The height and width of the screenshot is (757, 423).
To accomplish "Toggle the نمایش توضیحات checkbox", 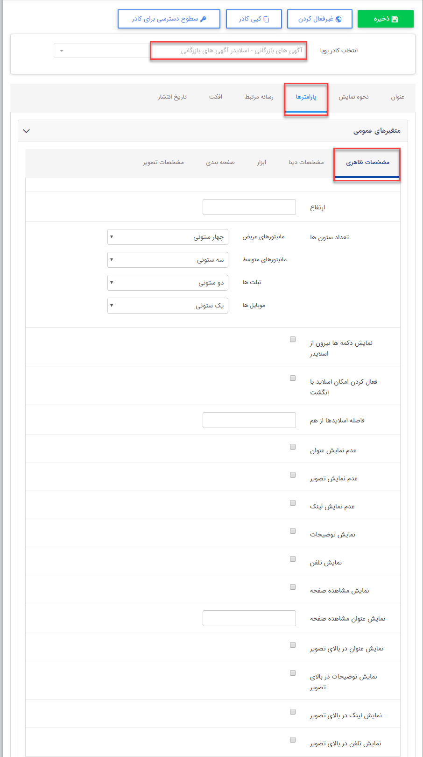I will (x=293, y=531).
